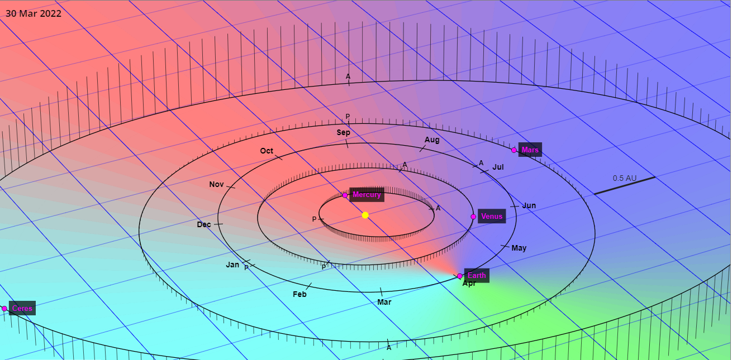Click the 0.5 AU scale bar line
Image resolution: width=737 pixels, height=360 pixels.
click(624, 186)
